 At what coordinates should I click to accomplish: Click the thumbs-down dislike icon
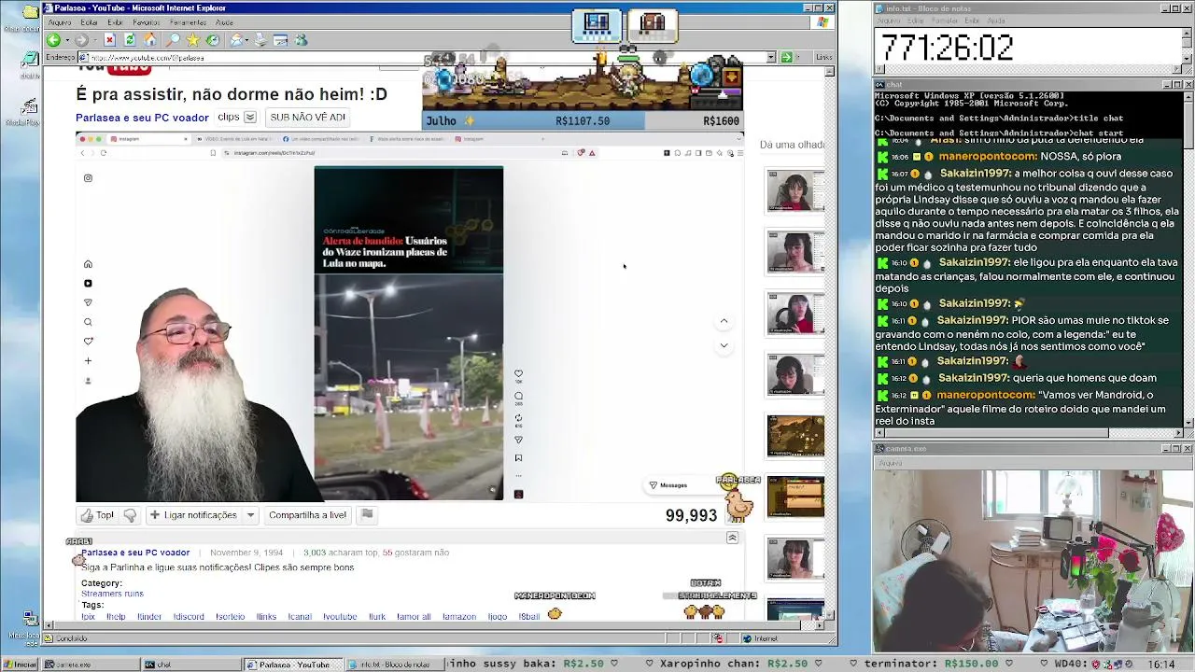tap(130, 515)
